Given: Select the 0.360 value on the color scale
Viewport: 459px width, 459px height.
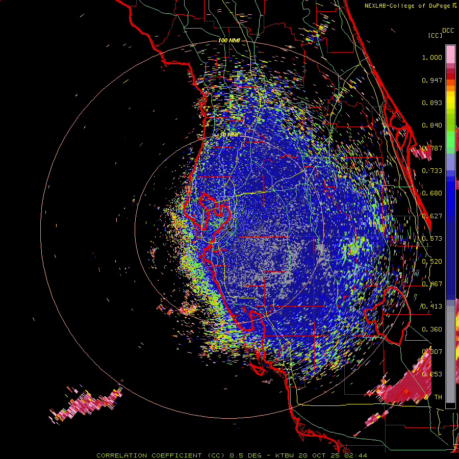Looking at the screenshot, I should (x=432, y=329).
